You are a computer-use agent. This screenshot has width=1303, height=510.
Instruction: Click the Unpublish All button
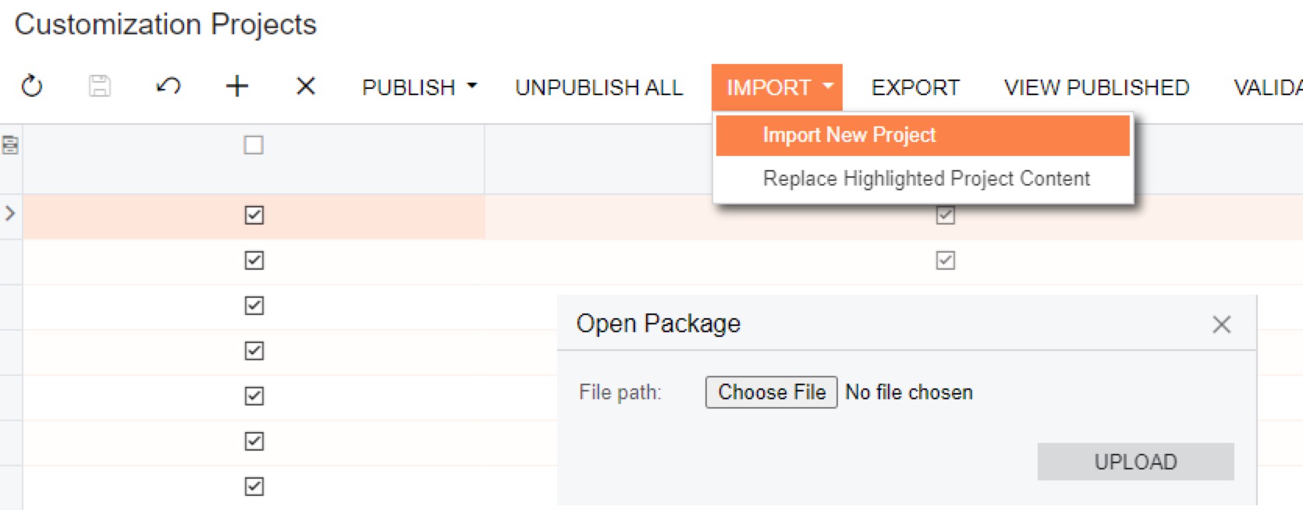pos(598,87)
